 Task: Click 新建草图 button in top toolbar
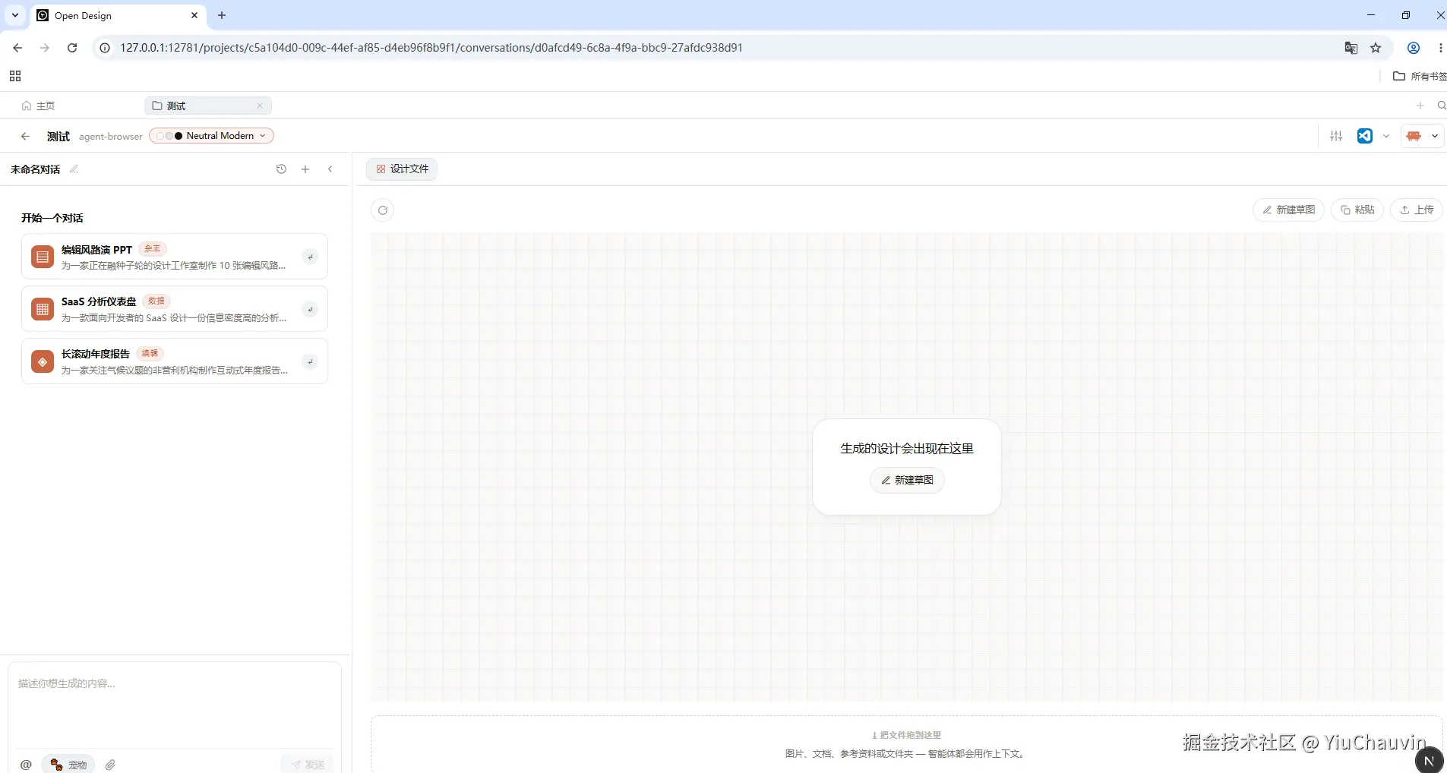pyautogui.click(x=1288, y=210)
